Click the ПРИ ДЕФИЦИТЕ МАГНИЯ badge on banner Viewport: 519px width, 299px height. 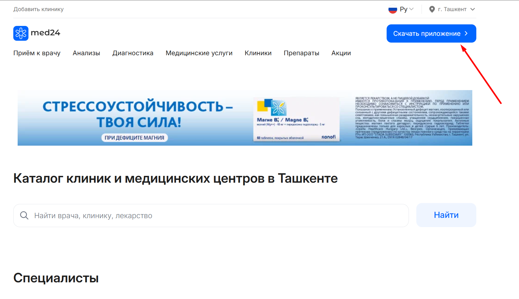[135, 138]
